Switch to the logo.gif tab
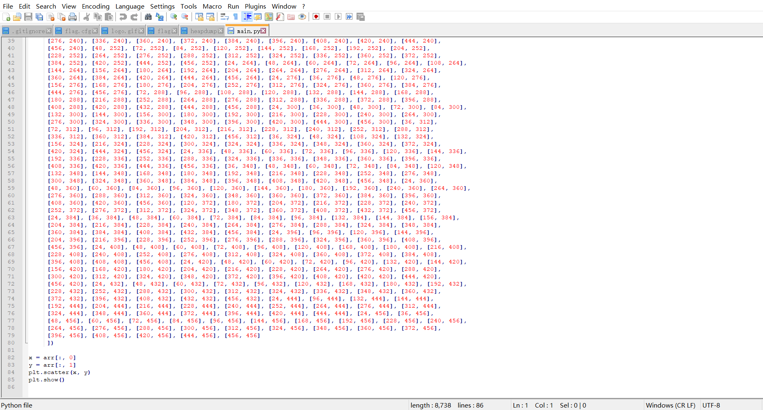This screenshot has height=410, width=763. point(122,31)
